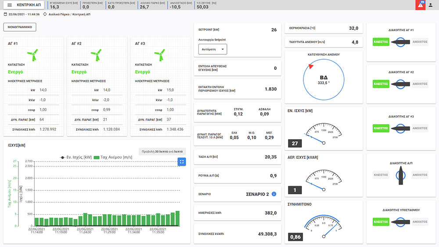Set ΔΙΑΚΟΠΤΗΣ ΑΓ #2 to ΚΛΕΙΣΤΟΣ

(381, 83)
